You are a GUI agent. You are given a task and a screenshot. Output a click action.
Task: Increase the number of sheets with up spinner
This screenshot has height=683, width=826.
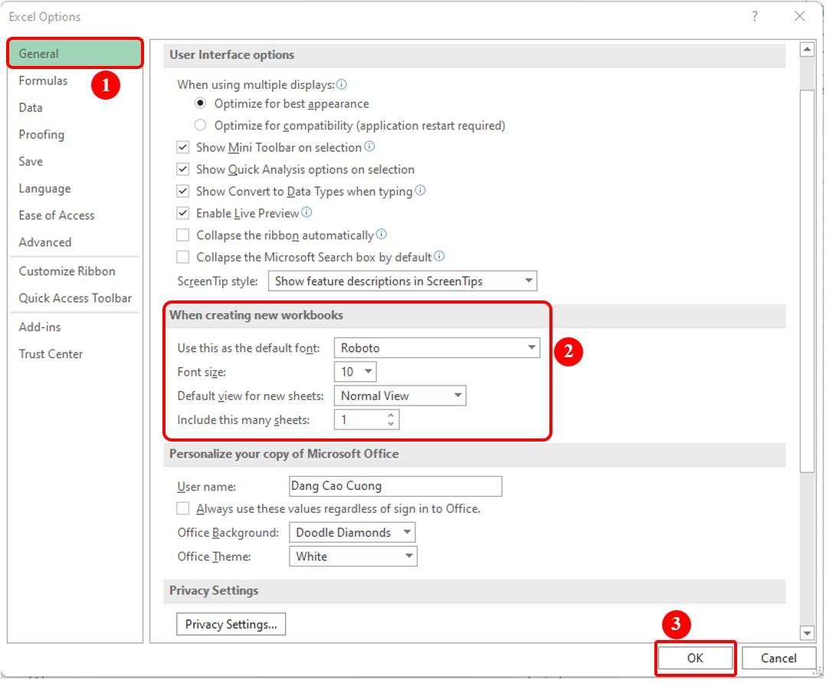pyautogui.click(x=391, y=415)
